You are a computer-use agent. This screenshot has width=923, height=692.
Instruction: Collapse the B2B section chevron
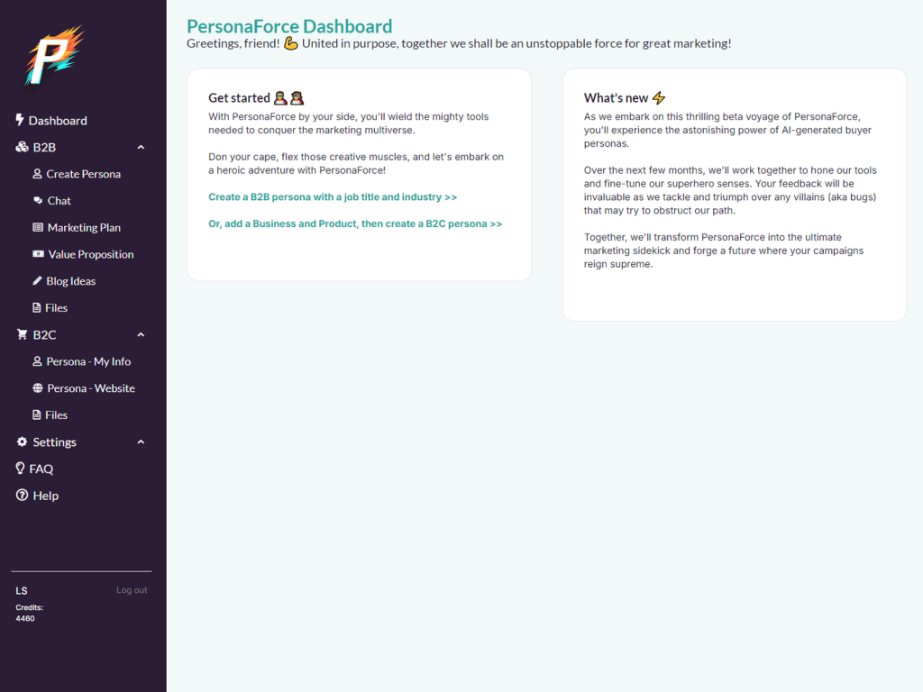[141, 147]
